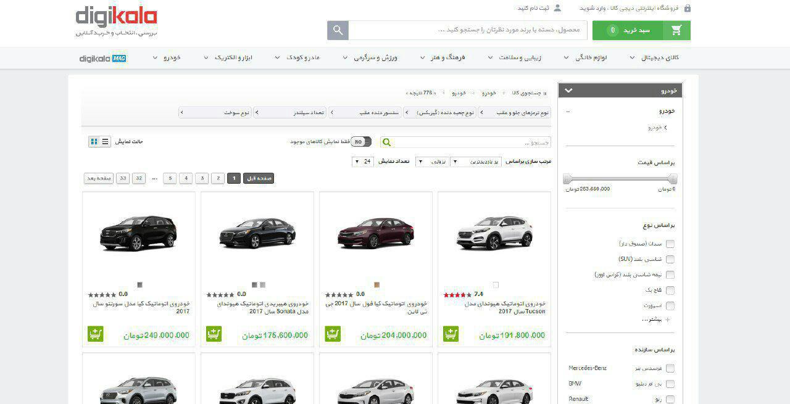This screenshot has height=404, width=790.
Task: Expand the نوع سوخت filter
Action: 215,112
